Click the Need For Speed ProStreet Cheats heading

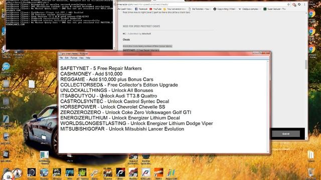tap(141, 26)
